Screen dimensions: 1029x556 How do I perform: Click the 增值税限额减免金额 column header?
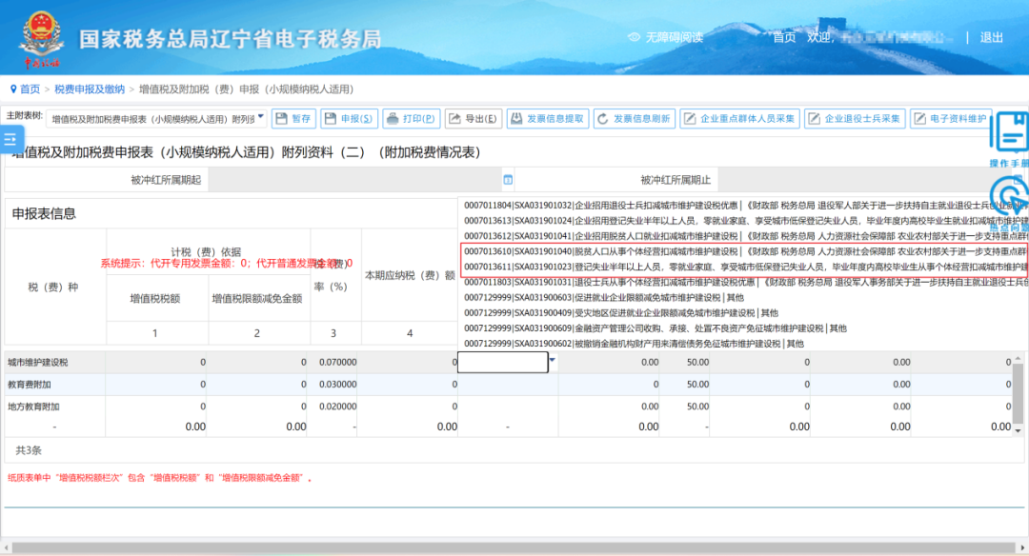point(257,298)
